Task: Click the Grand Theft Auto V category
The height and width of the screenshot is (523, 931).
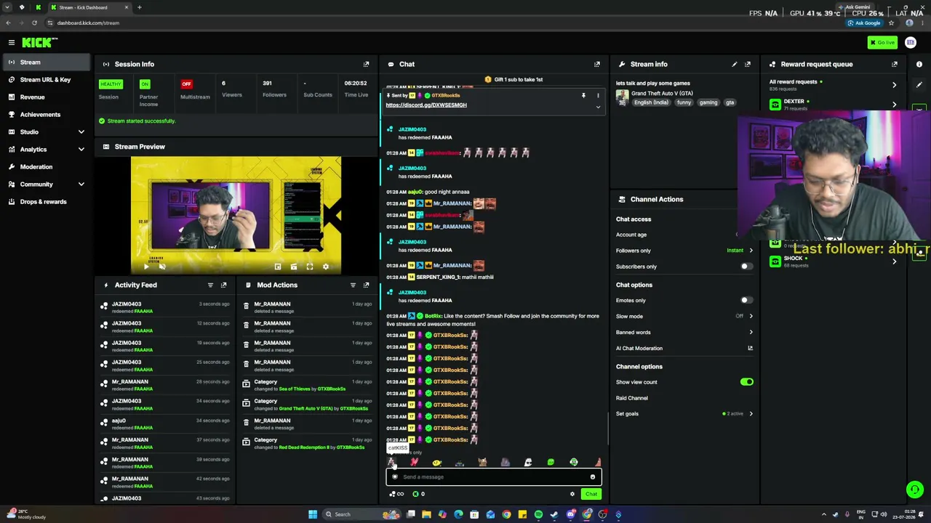Action: 662,94
